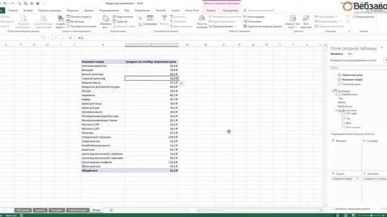Open 'Подключения' in the ribbon
This screenshot has height=217, width=387.
click(123, 17)
